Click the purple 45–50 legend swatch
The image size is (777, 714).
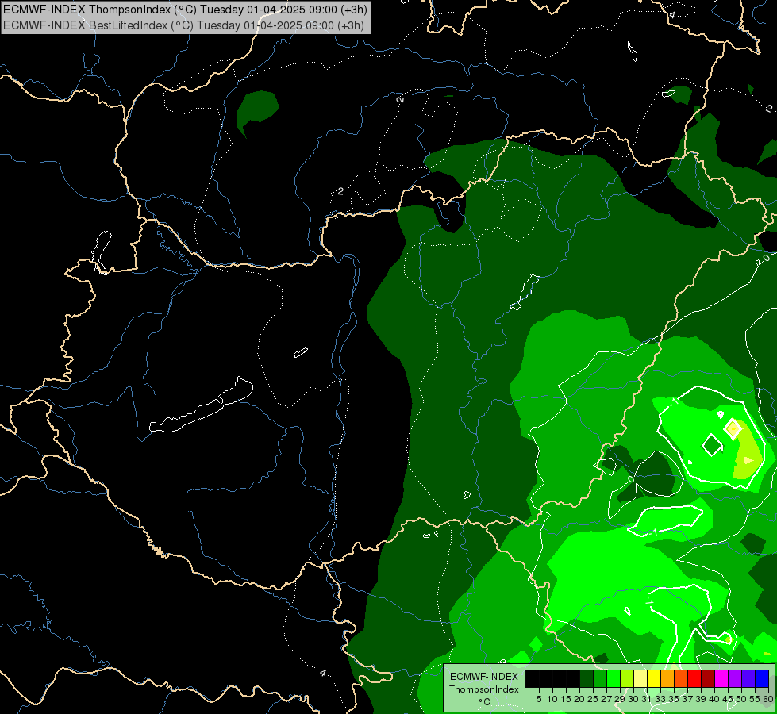tap(735, 678)
